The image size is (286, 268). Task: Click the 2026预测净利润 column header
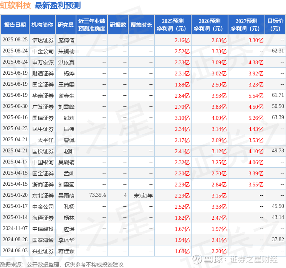[x=210, y=25]
